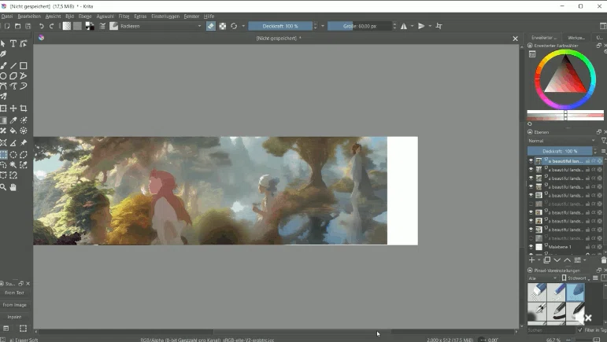The image size is (607, 342).
Task: Click the Undo arrow in toolbar
Action: pyautogui.click(x=41, y=26)
